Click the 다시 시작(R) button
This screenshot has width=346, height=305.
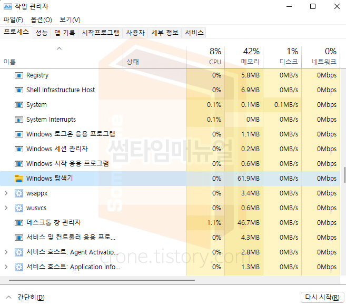coord(322,297)
